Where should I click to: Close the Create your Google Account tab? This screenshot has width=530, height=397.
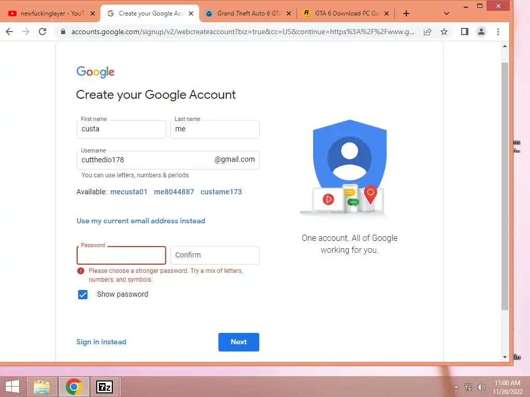(191, 13)
